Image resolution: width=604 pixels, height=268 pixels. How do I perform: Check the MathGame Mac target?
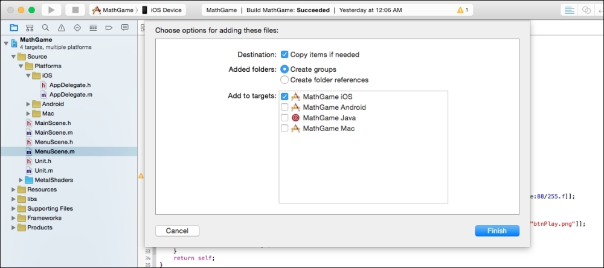pyautogui.click(x=284, y=129)
